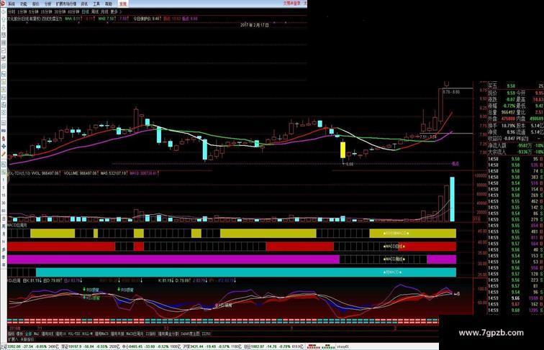Click the red icon above the move arrows
544x350 pixels.
click(x=4, y=139)
